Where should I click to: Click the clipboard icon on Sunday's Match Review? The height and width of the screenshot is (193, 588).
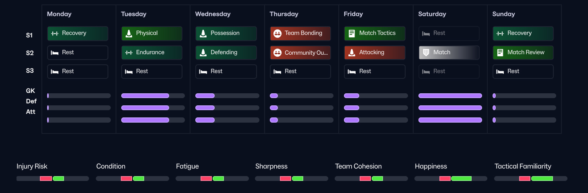pyautogui.click(x=500, y=53)
